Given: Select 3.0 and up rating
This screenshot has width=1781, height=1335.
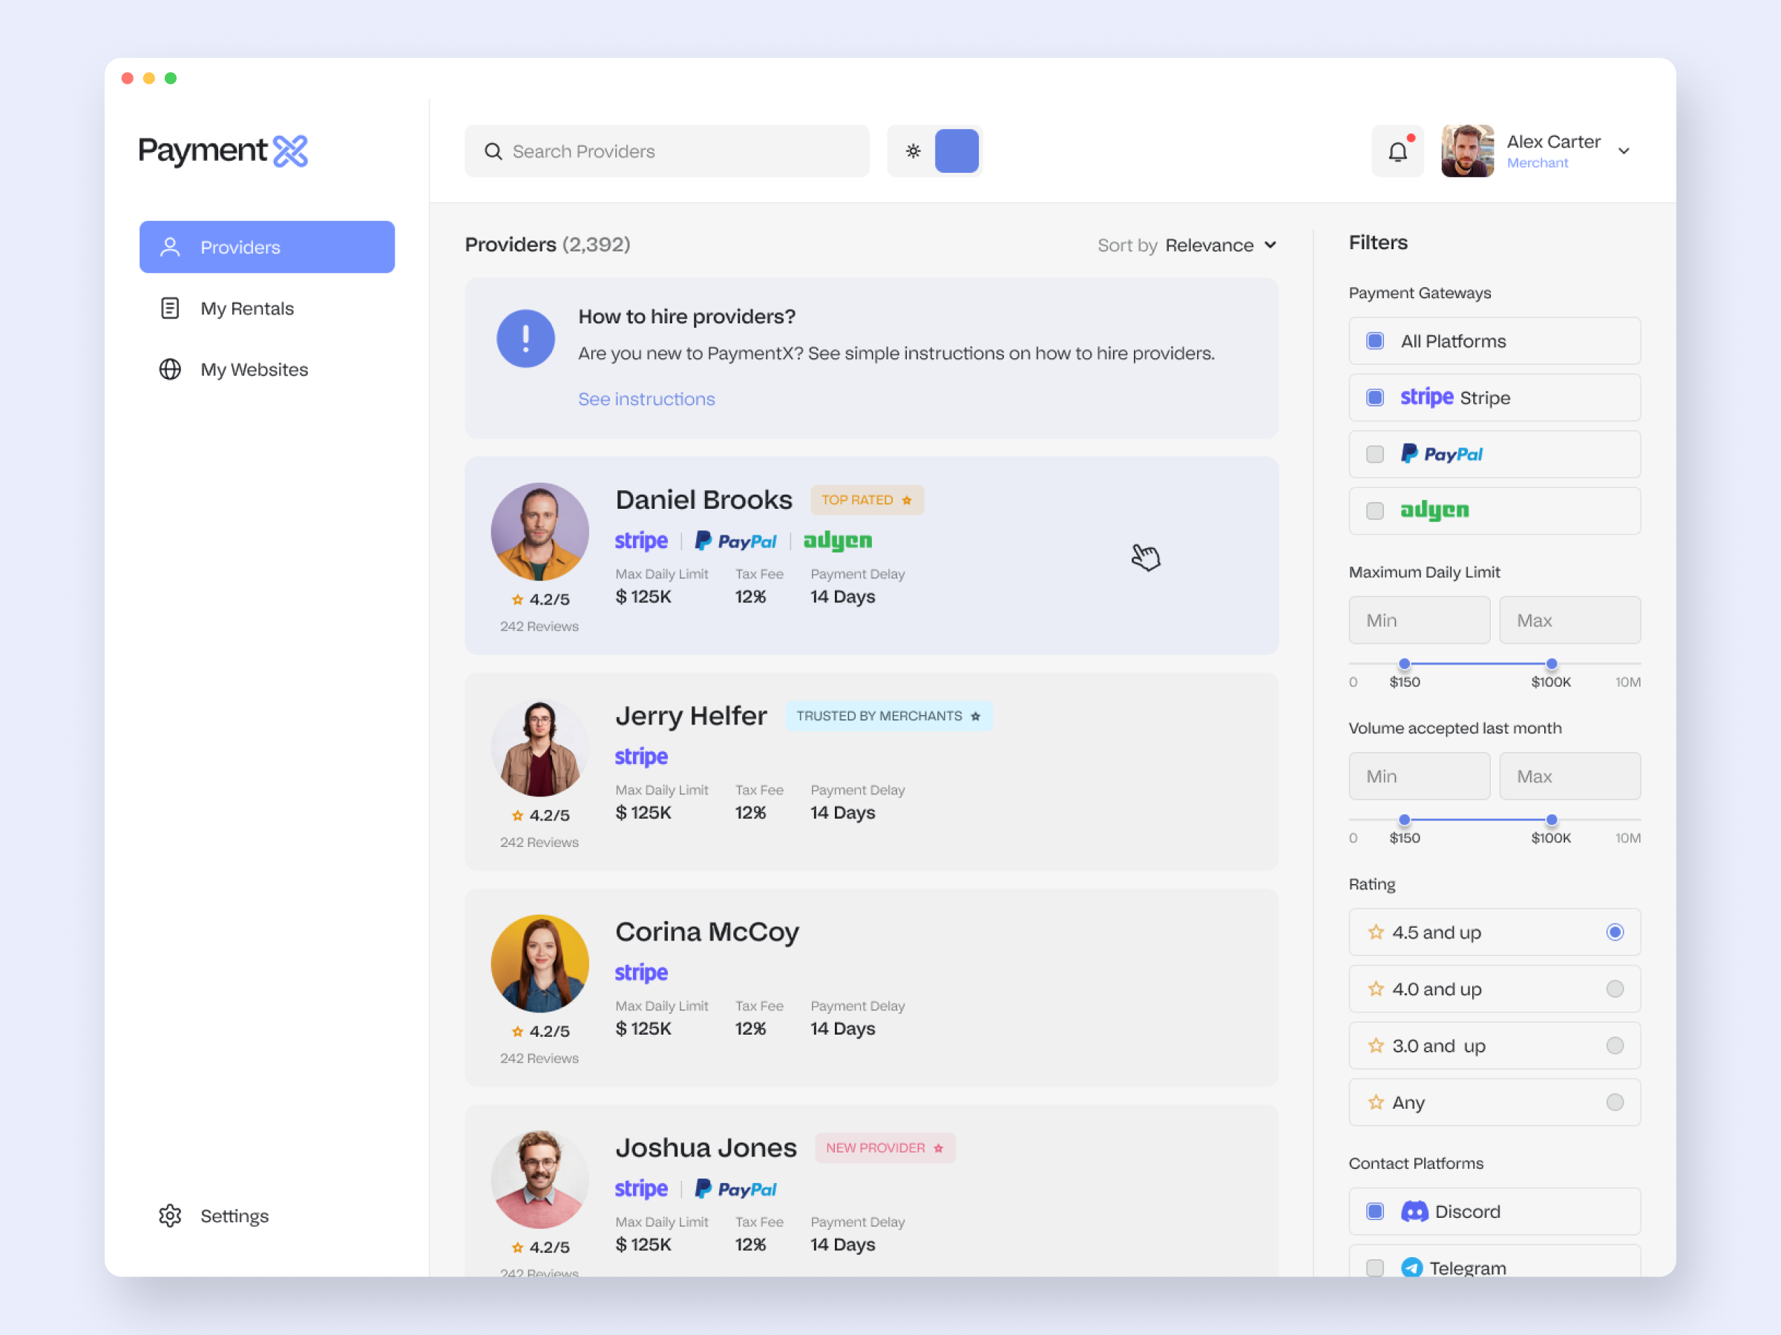Looking at the screenshot, I should click(x=1495, y=1046).
